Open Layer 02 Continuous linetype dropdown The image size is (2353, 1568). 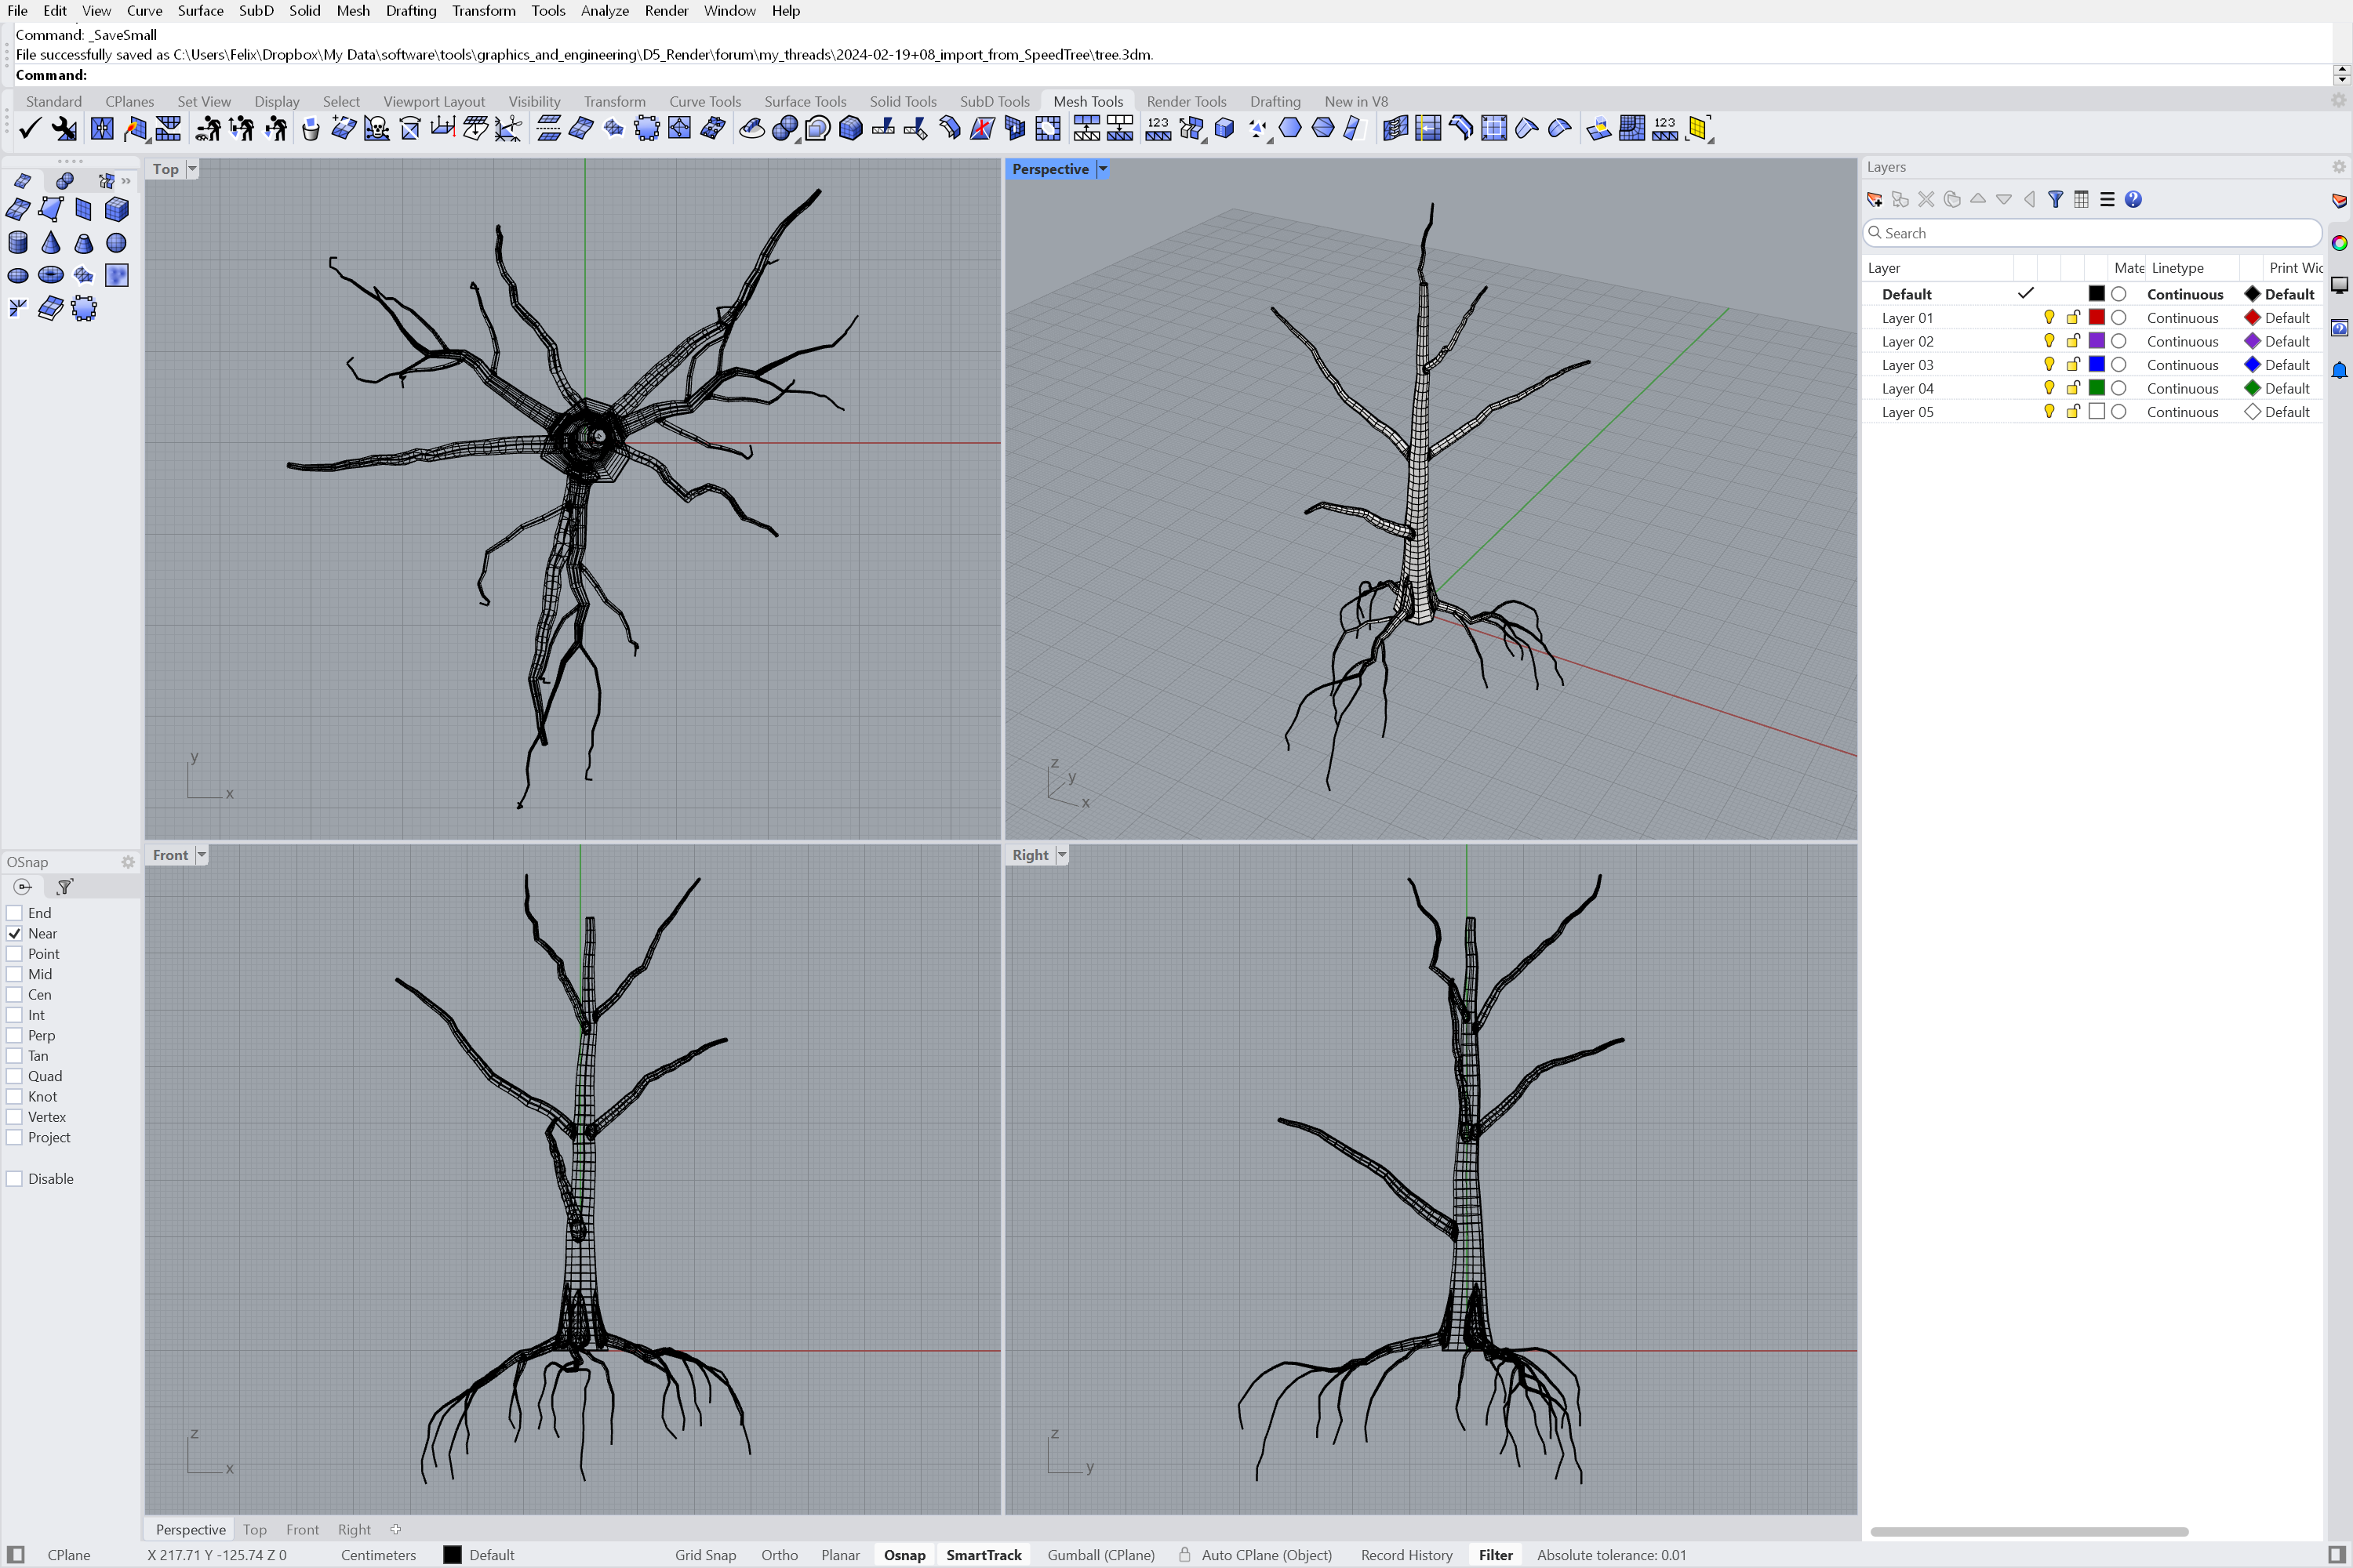click(x=2182, y=342)
